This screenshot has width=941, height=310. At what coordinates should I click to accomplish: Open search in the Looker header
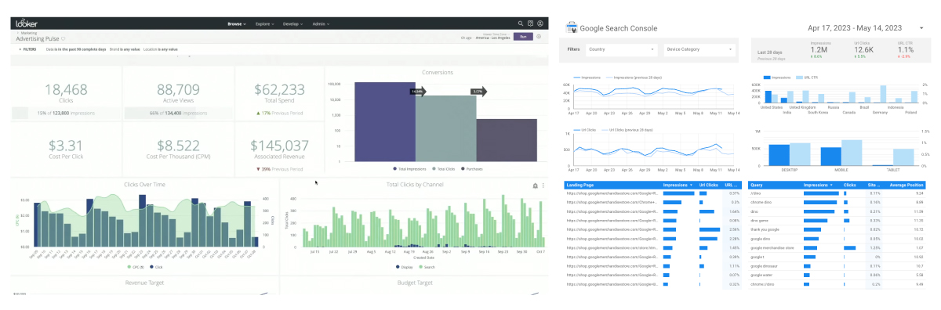(x=521, y=23)
